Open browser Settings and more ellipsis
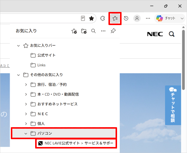Screen dimensions: 187x153 coord(148,18)
